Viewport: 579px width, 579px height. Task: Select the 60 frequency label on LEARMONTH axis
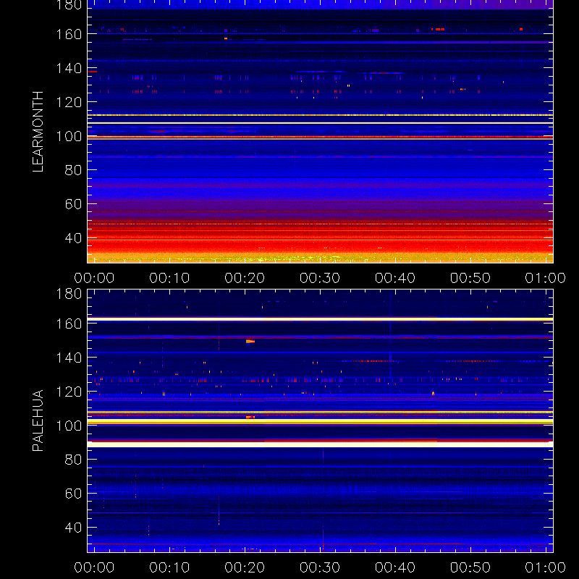(x=73, y=204)
